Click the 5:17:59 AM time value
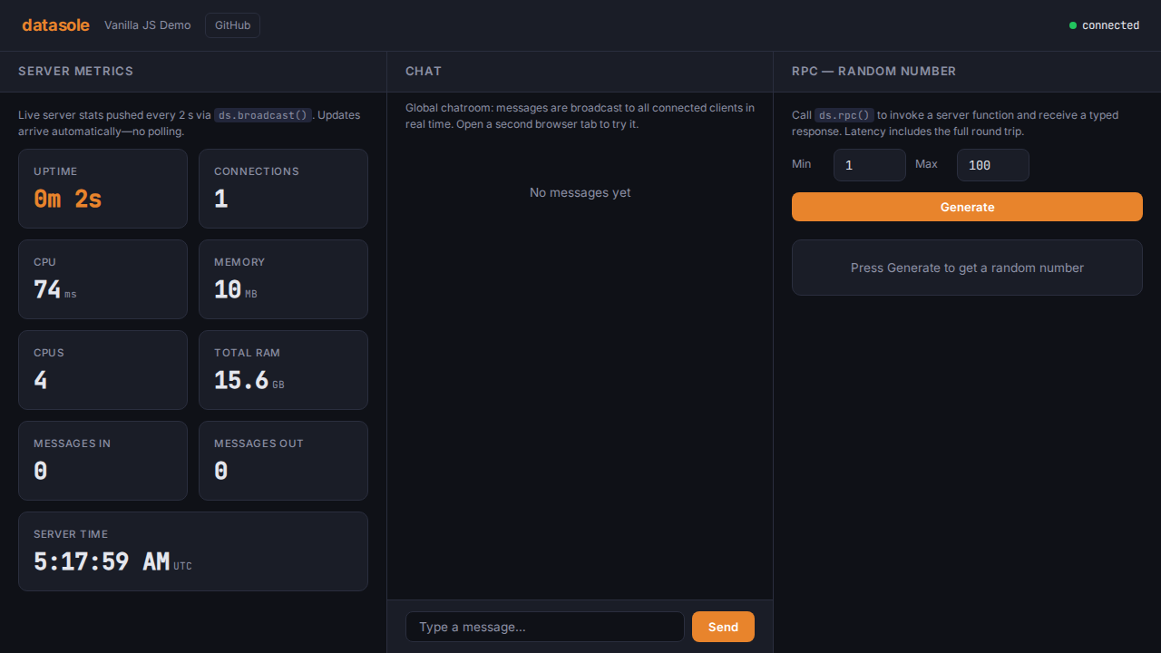Viewport: 1161px width, 653px height. pos(102,561)
